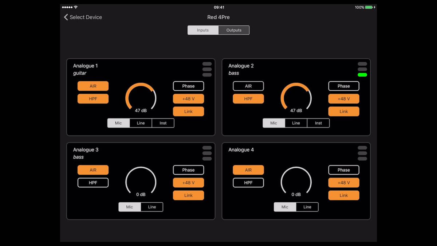Select Inst input for Analogue 2

click(319, 123)
